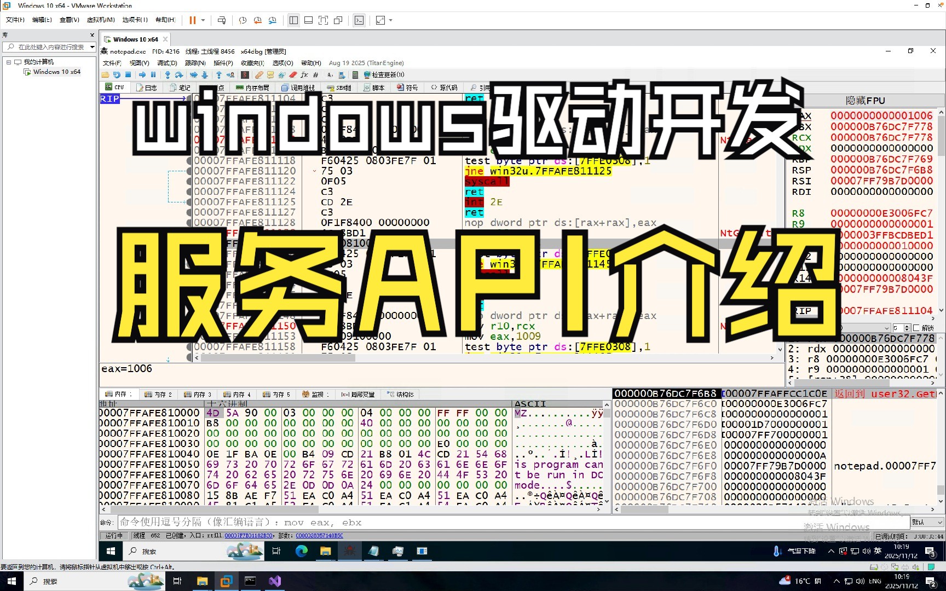Viewport: 946px width, 591px height.
Task: Open the 默认 command type dropdown
Action: pyautogui.click(x=927, y=522)
